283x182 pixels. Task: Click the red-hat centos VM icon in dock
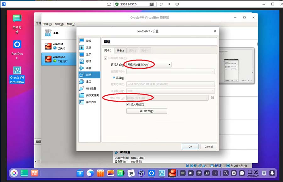(172, 173)
